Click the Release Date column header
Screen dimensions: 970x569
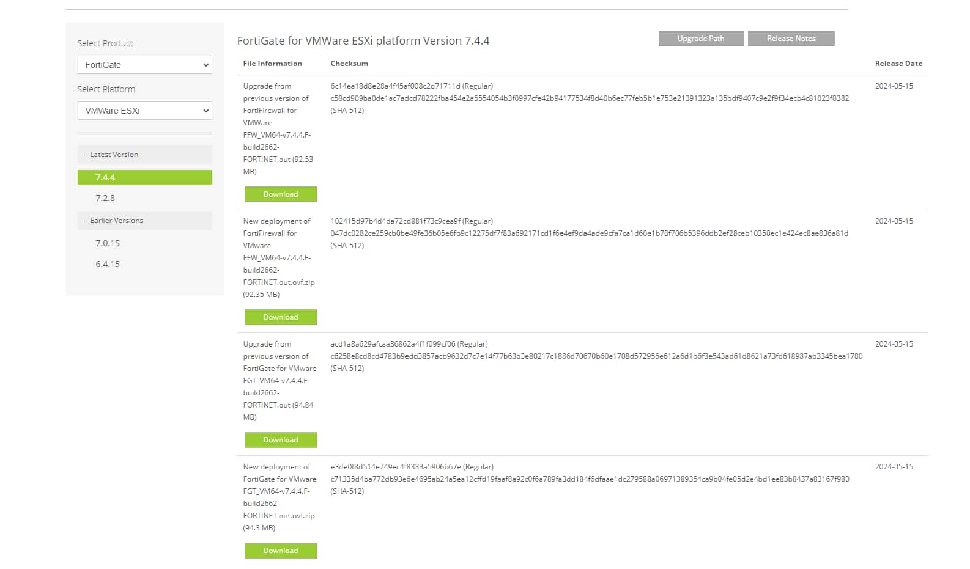pos(898,64)
